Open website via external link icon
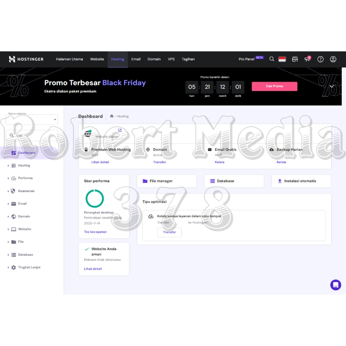The image size is (346, 346). 120,130
